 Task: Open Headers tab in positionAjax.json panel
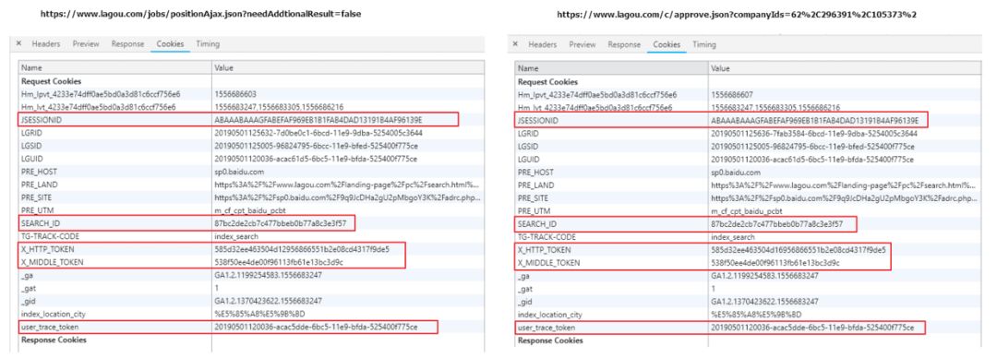coord(46,44)
